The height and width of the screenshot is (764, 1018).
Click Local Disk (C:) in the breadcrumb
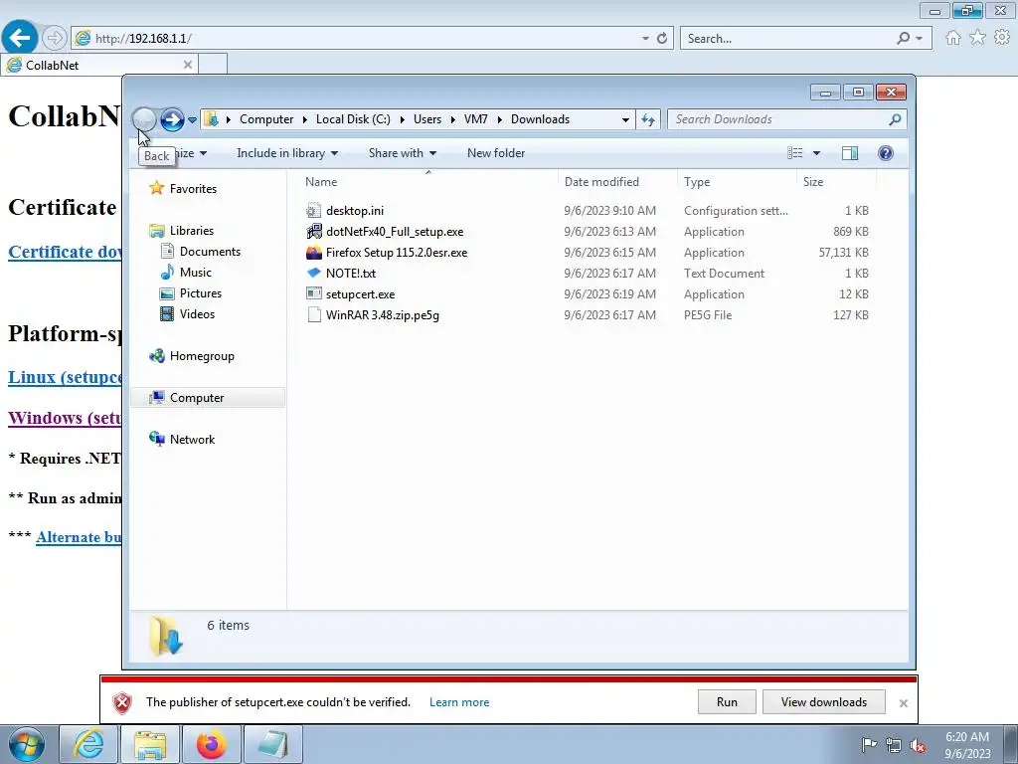pos(353,119)
